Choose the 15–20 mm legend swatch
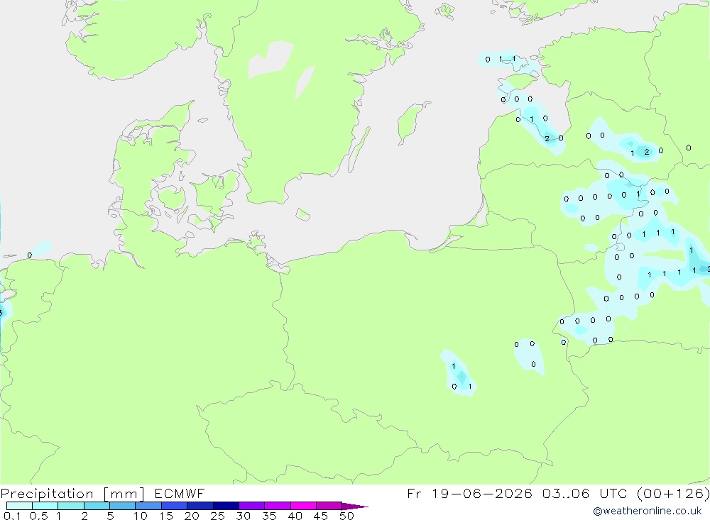 (x=175, y=506)
